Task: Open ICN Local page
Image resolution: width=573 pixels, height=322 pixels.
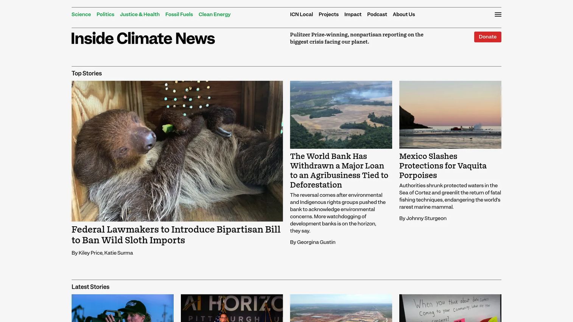Action: point(301,14)
